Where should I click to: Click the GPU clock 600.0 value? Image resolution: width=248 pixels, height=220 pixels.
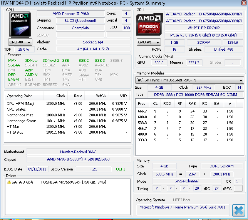pos(159,63)
